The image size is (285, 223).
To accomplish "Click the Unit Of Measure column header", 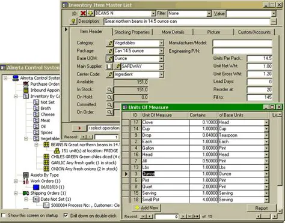I will point(165,115).
